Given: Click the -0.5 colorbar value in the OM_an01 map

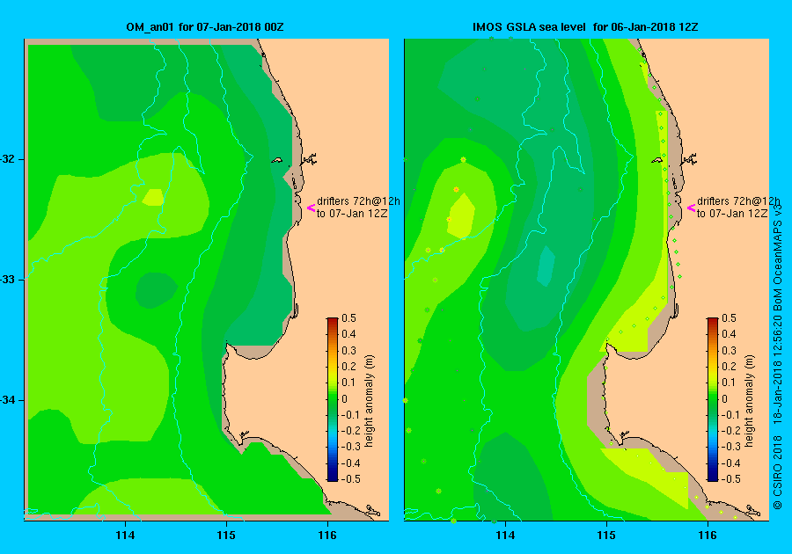Looking at the screenshot, I should point(350,479).
